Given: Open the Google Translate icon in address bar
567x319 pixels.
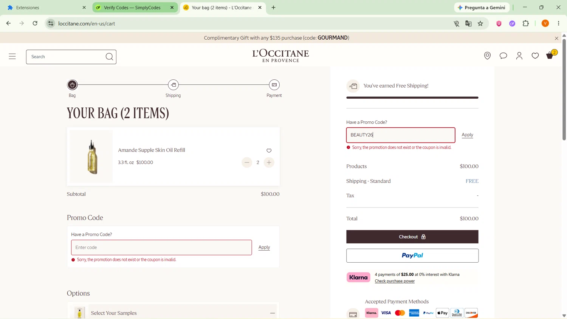Looking at the screenshot, I should coord(468,23).
